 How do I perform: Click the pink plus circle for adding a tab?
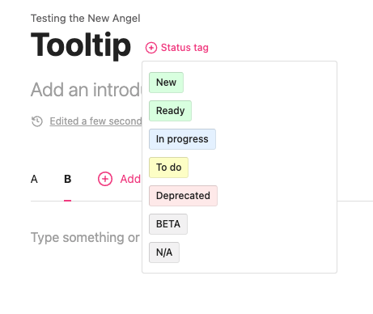click(105, 179)
